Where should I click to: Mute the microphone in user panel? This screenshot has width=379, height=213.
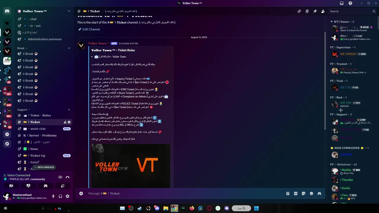tap(53, 196)
